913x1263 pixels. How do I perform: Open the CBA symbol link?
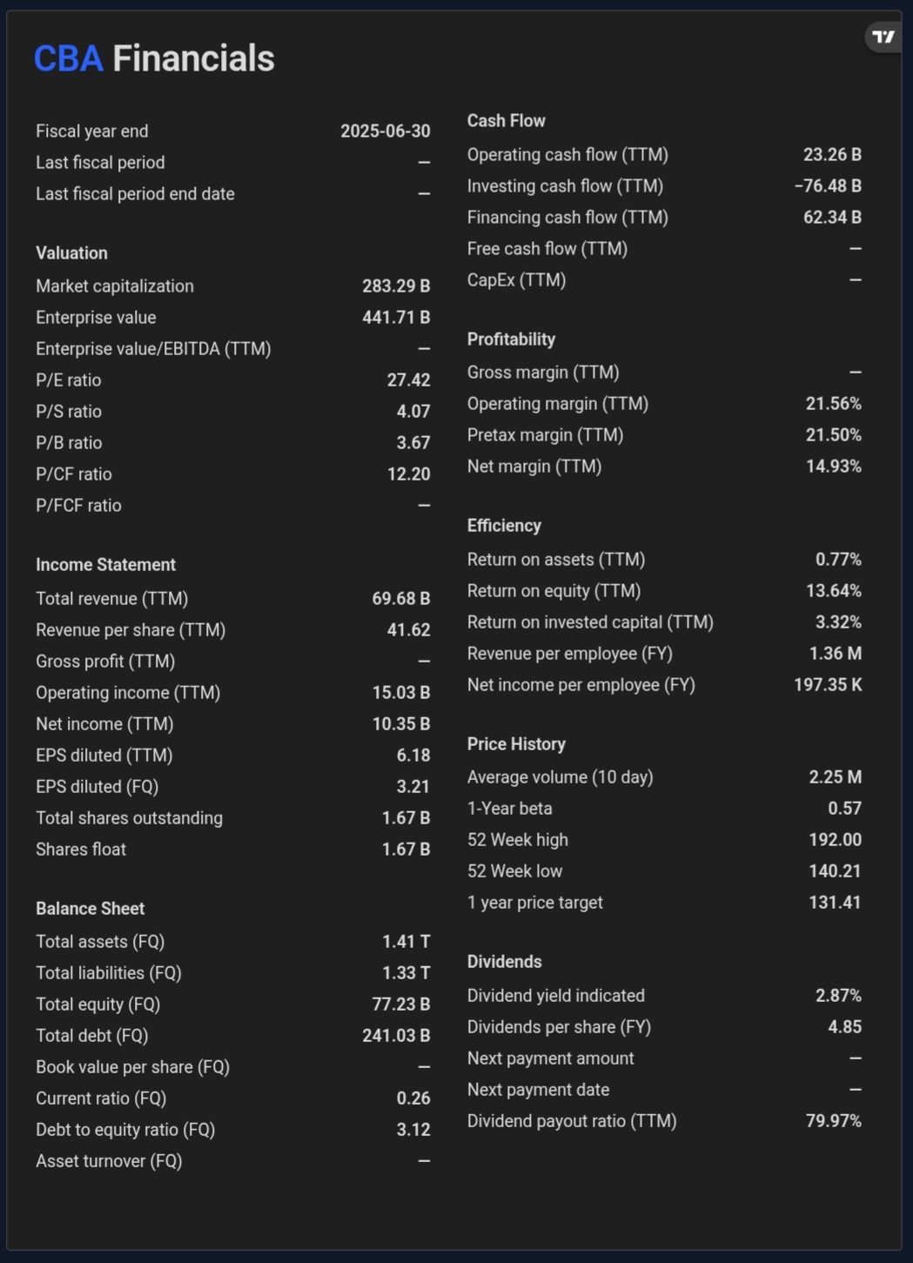coord(68,59)
